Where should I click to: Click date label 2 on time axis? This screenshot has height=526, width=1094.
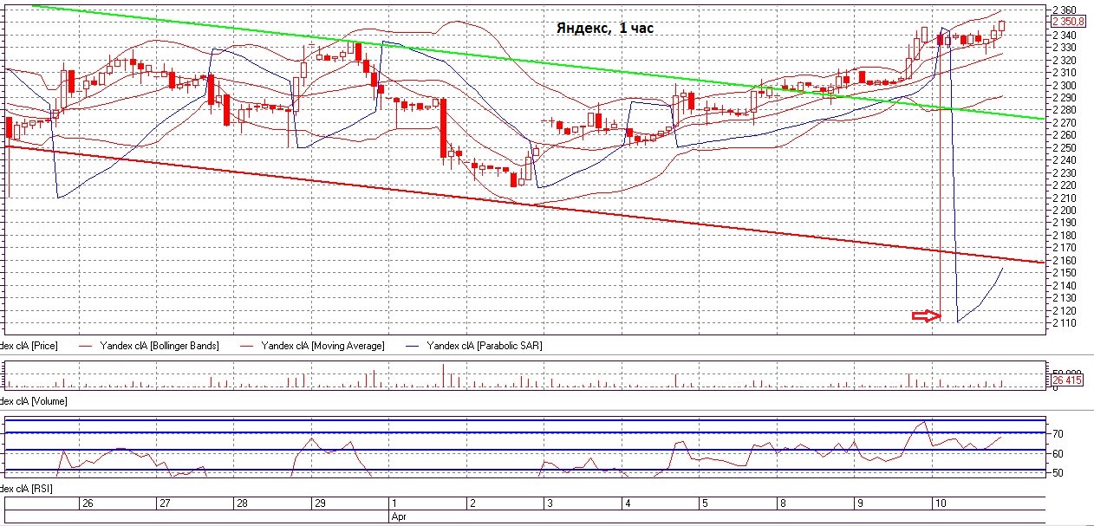click(472, 503)
